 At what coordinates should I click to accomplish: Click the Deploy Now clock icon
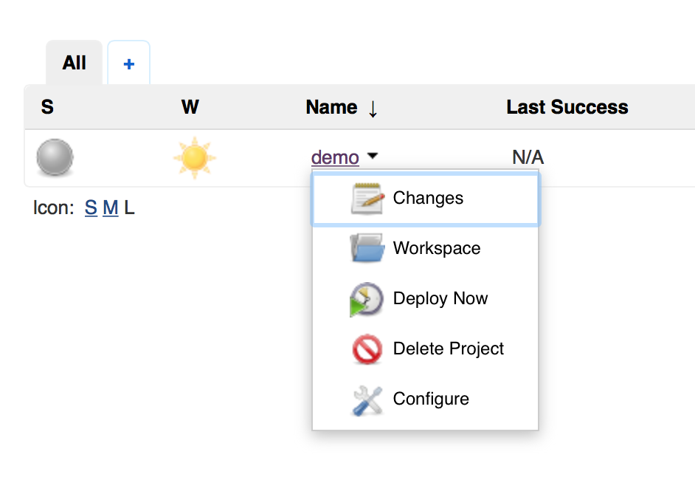pos(367,299)
